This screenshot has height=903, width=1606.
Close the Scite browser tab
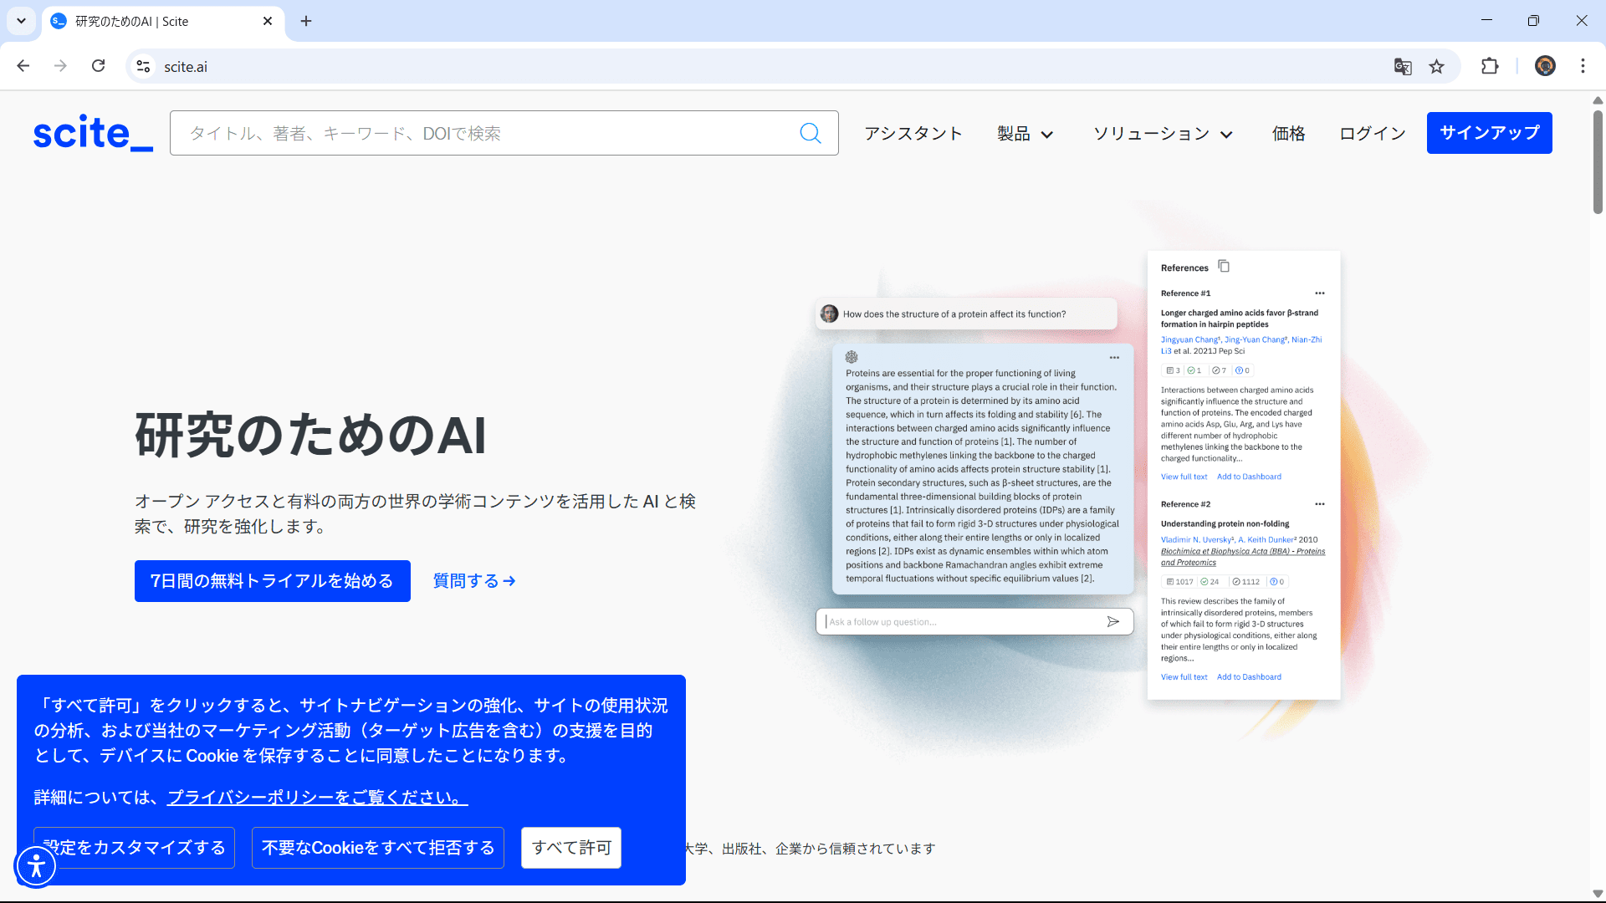point(268,21)
